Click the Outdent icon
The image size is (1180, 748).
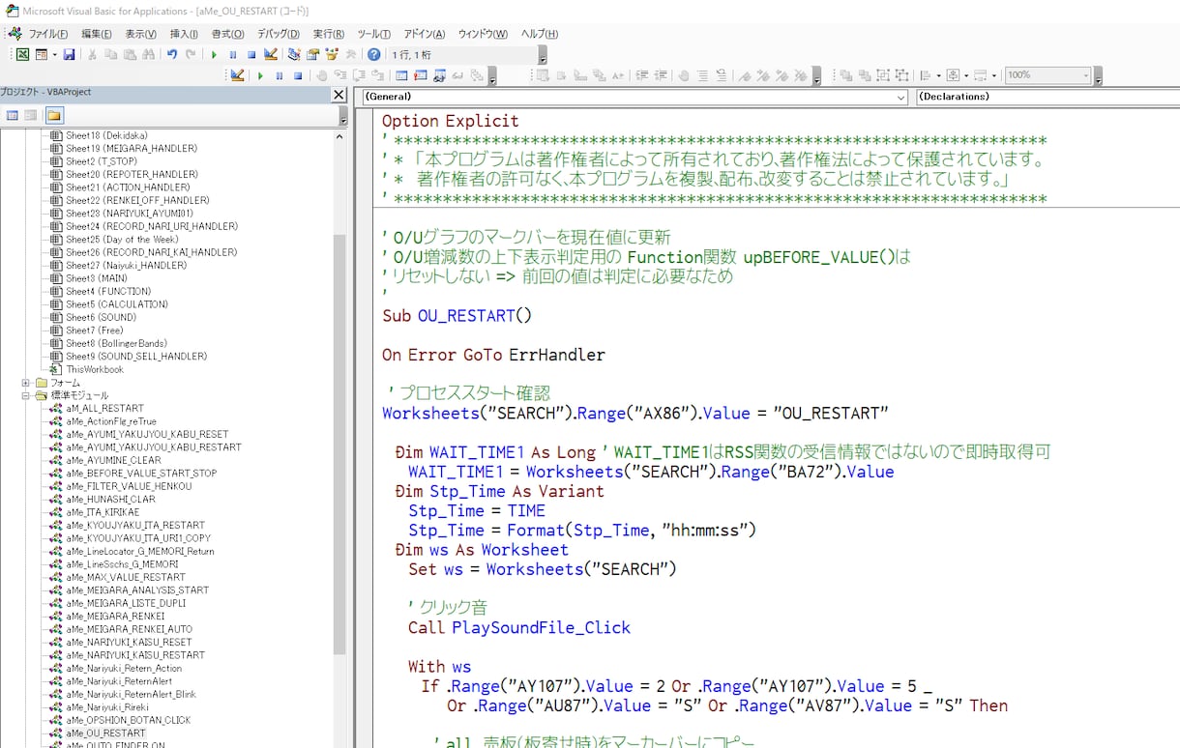click(662, 75)
